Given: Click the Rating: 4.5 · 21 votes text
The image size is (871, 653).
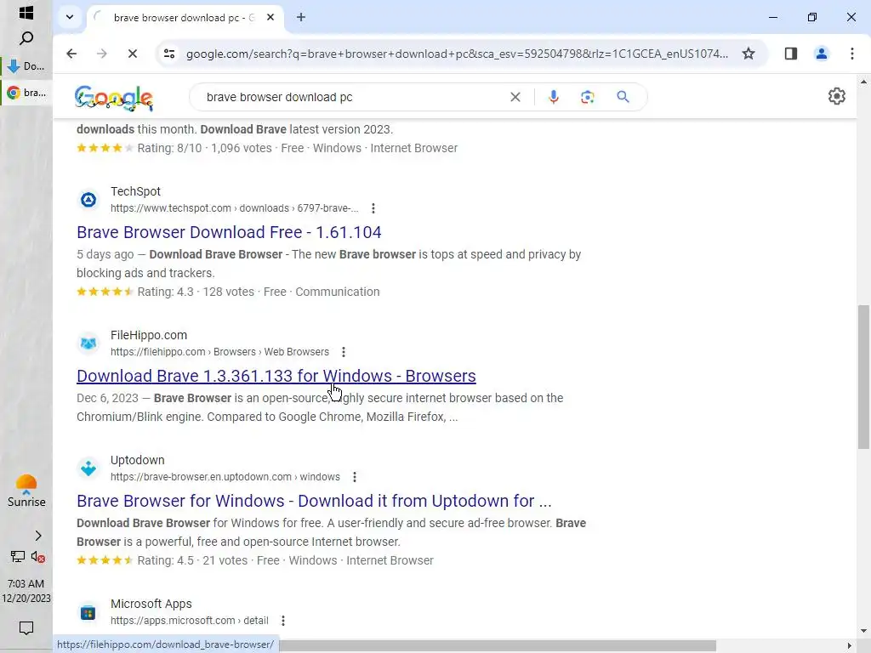Looking at the screenshot, I should (192, 561).
